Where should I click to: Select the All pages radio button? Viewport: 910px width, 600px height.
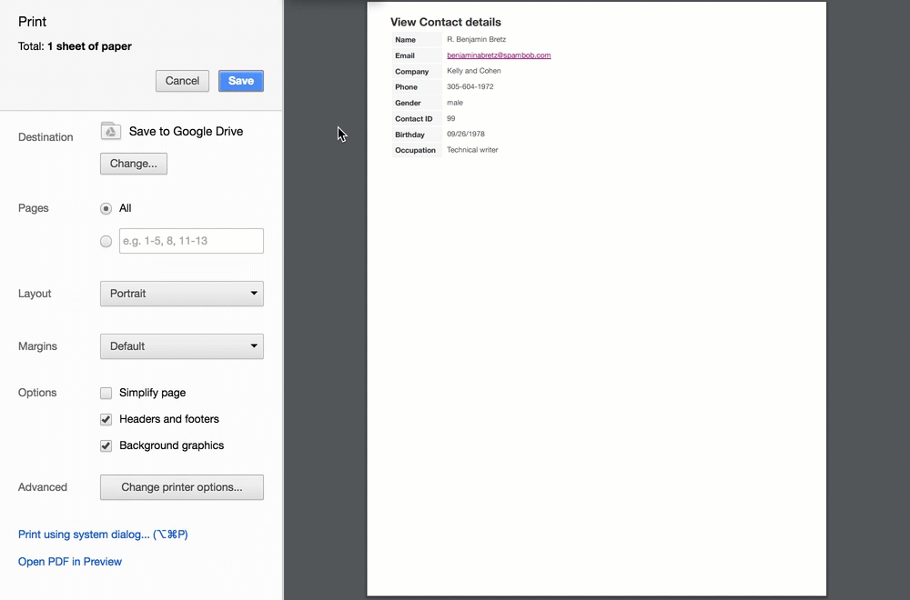[106, 208]
